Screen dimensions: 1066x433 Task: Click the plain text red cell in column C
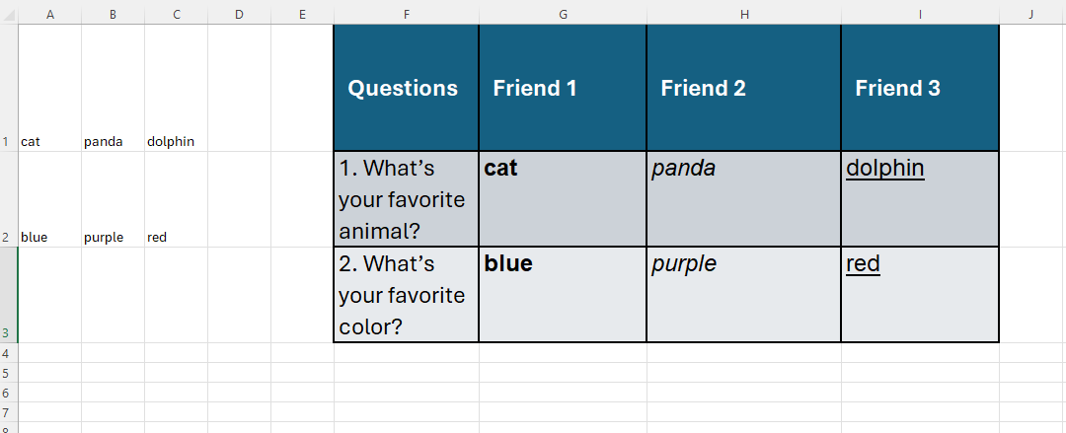pos(176,199)
